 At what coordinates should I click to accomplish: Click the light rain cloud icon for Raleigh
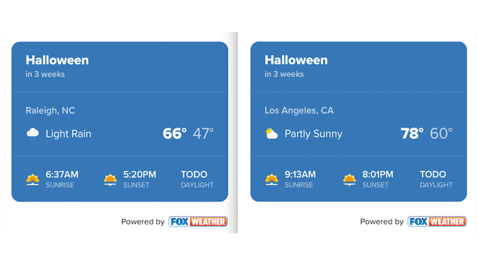(x=33, y=133)
